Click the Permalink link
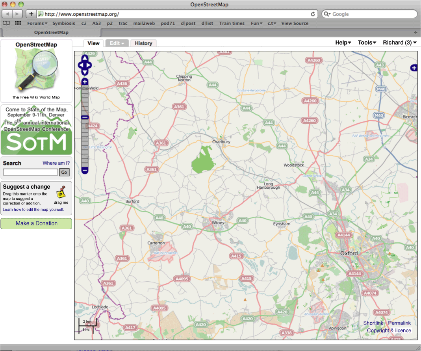 point(399,323)
